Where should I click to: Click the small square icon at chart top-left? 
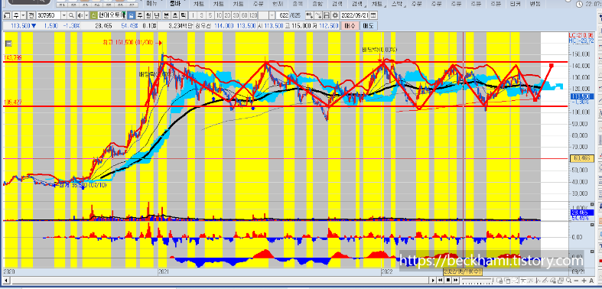[9, 44]
